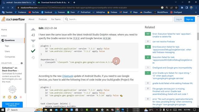Select Questions in the left sidebar

(12, 40)
